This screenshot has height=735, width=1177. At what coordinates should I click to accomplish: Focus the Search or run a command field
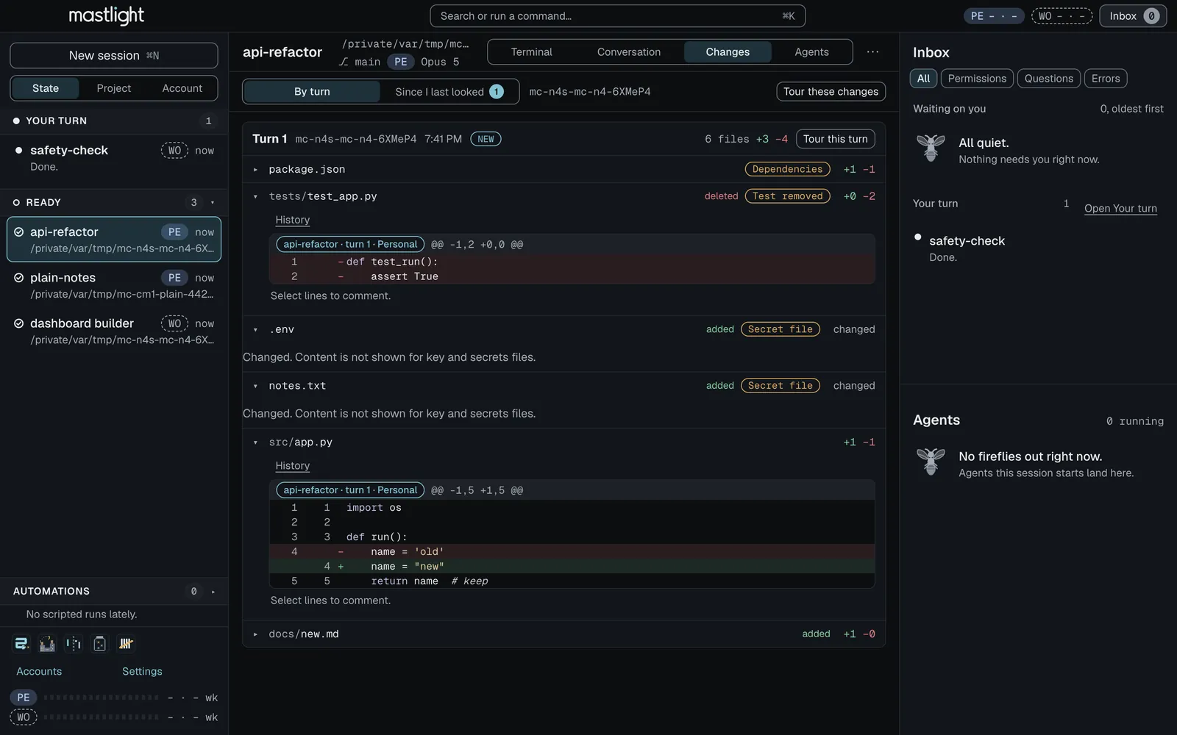click(618, 16)
